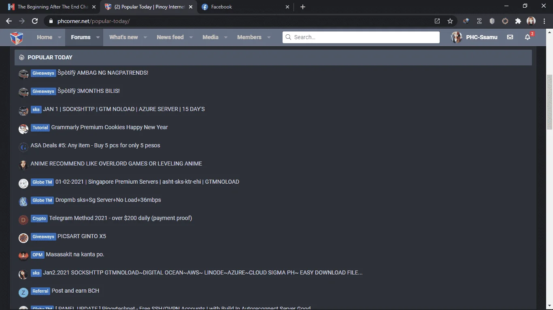Open 01-02-2021 Singapore Premium Servers thread
Viewport: 553px width, 310px height.
point(147,182)
